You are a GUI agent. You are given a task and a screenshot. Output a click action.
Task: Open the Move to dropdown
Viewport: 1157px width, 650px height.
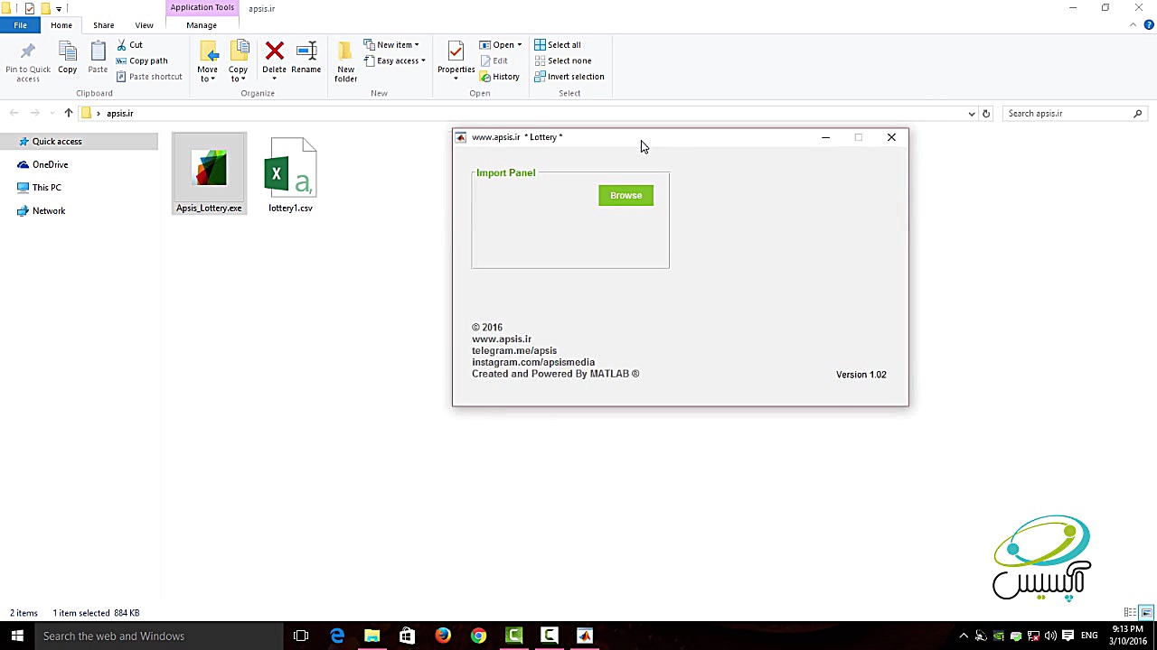pyautogui.click(x=207, y=61)
